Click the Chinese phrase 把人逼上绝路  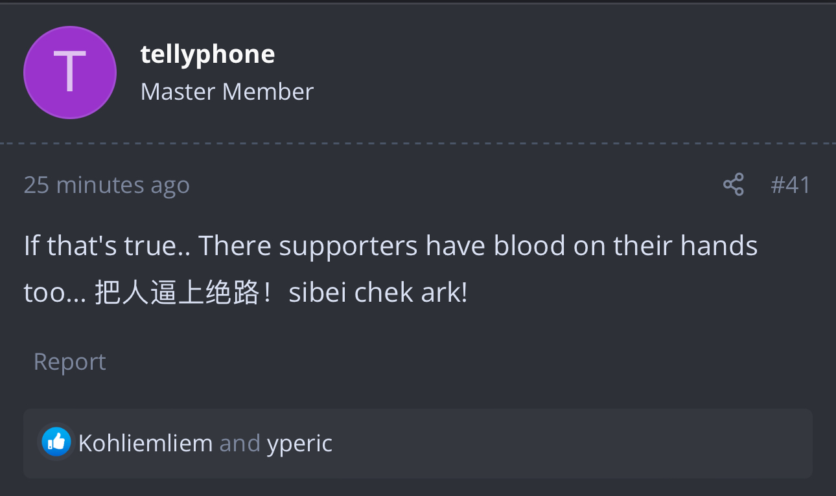177,293
